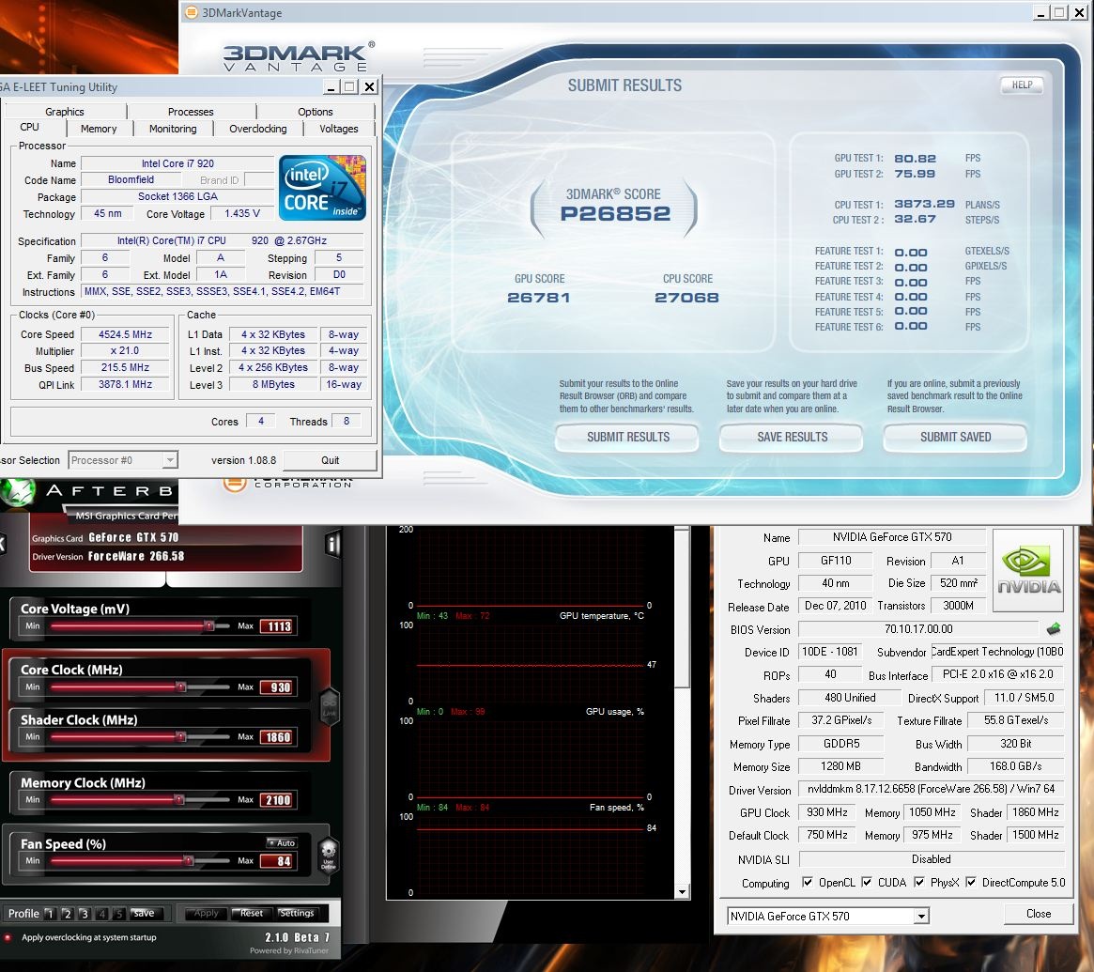This screenshot has width=1094, height=972.
Task: Open the Options tab in E-LEET
Action: click(x=316, y=112)
